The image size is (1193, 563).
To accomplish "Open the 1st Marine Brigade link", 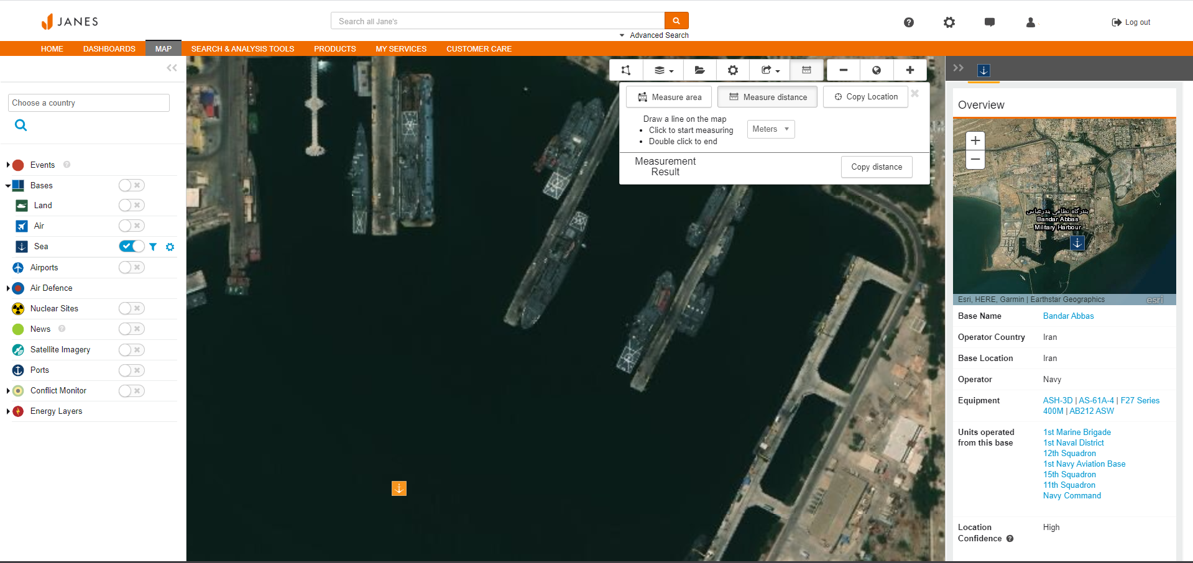I will pyautogui.click(x=1077, y=433).
